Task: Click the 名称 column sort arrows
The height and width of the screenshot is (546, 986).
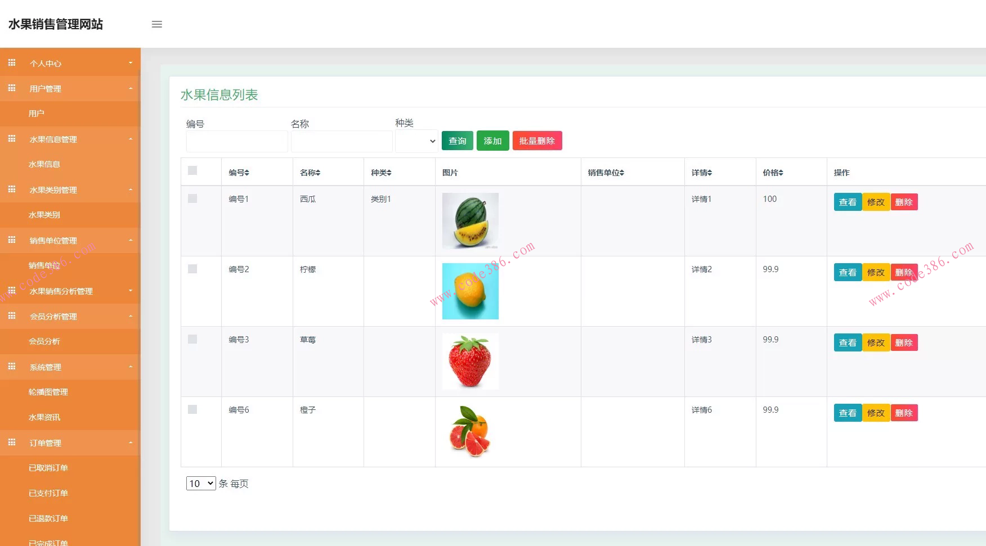Action: coord(320,172)
